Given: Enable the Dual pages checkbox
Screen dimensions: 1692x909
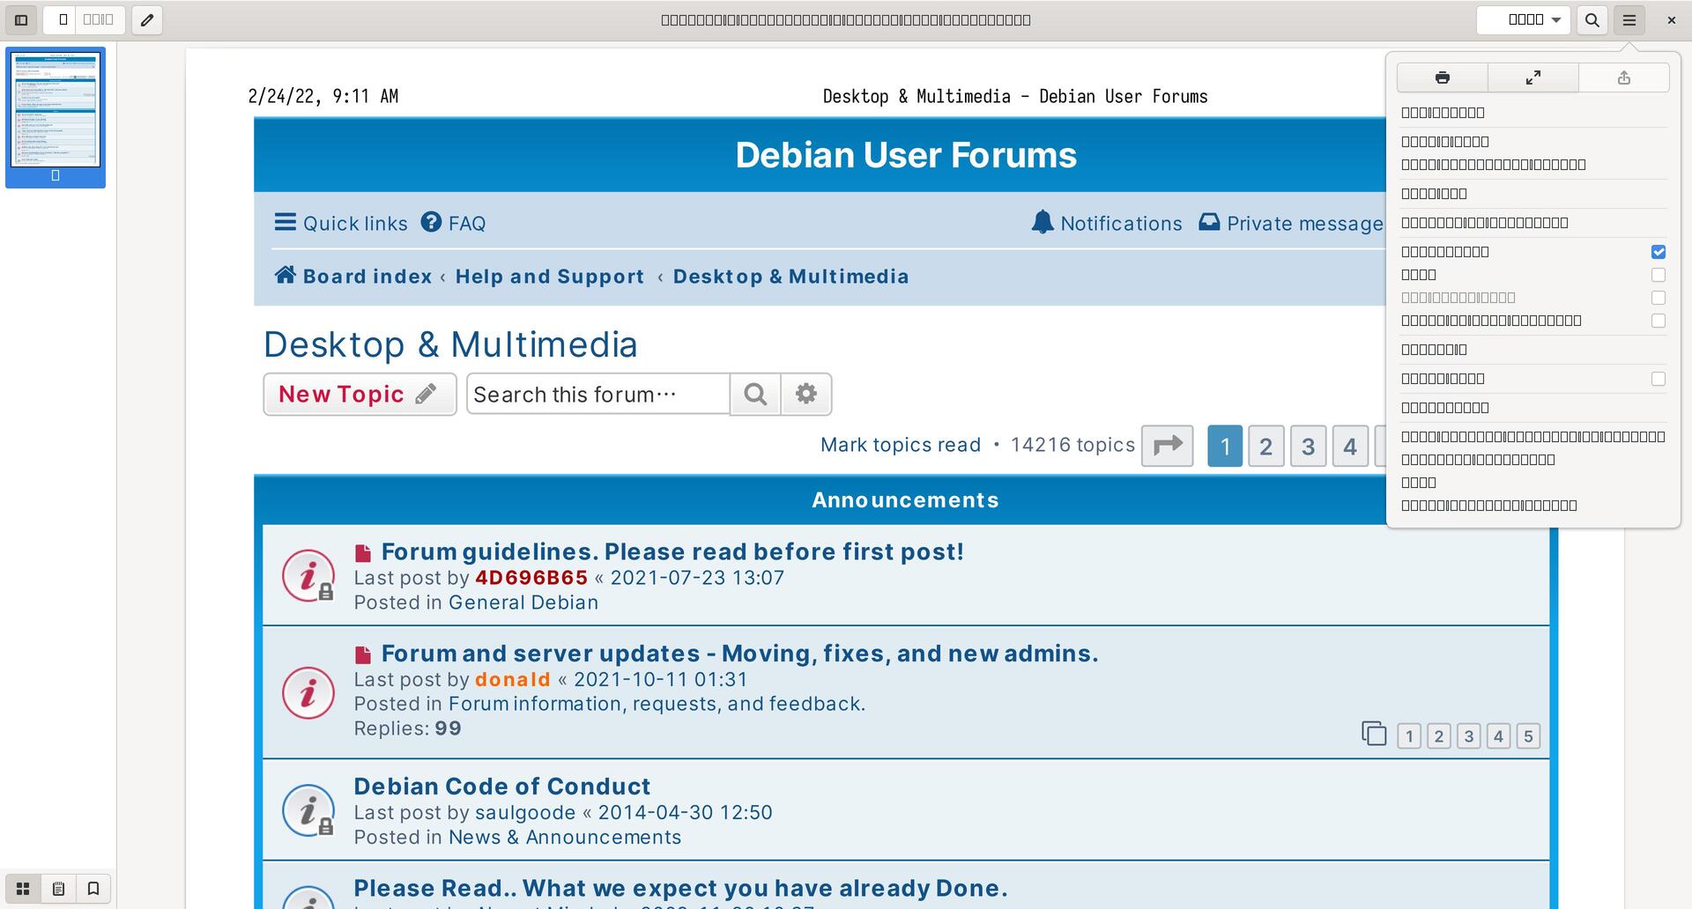Looking at the screenshot, I should click(x=1658, y=275).
